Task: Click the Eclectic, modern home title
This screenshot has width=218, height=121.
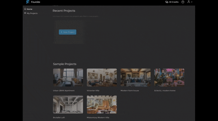Action: click(x=165, y=90)
